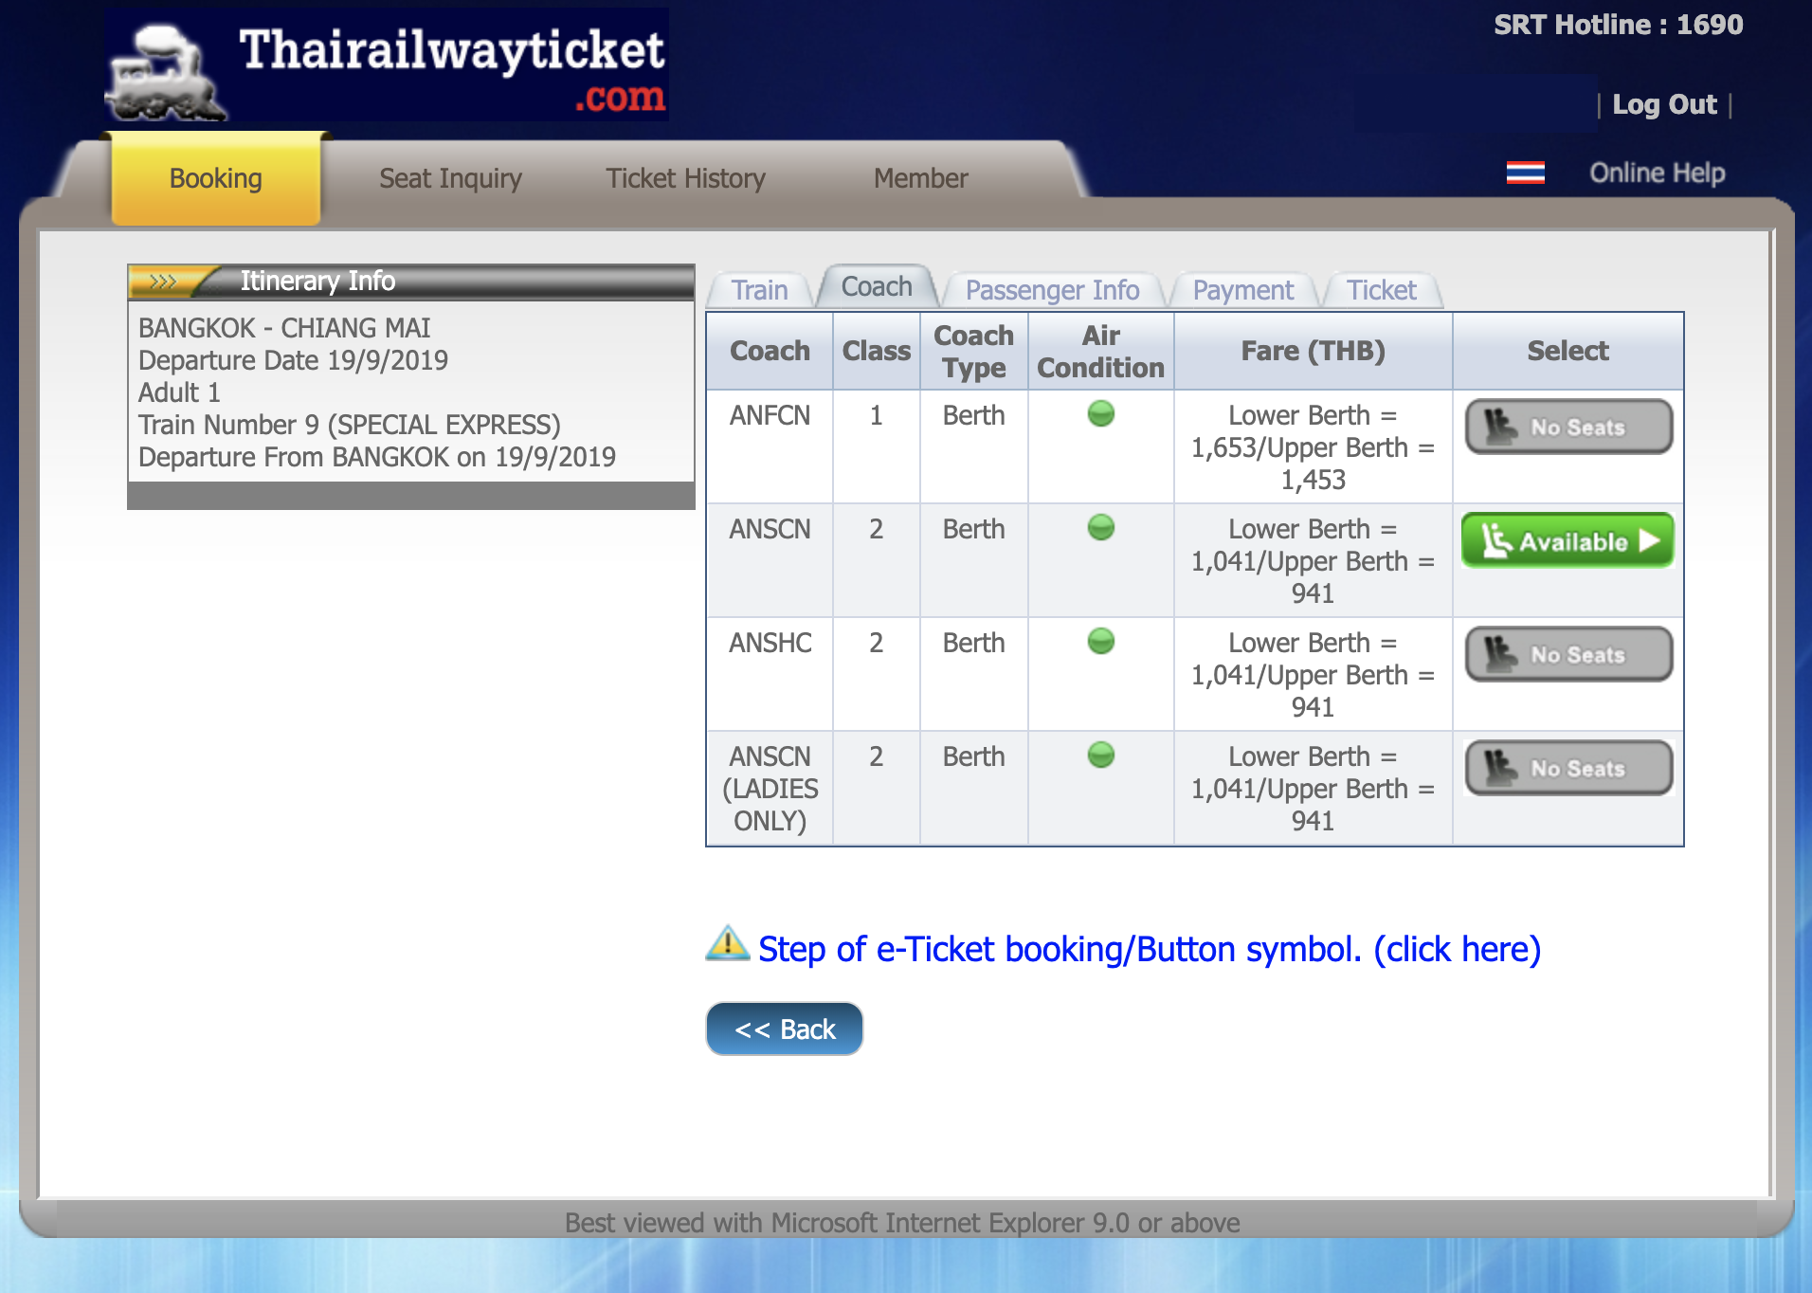Go to the Passenger Info step tab
Screen dimensions: 1812x1293
[x=1052, y=289]
